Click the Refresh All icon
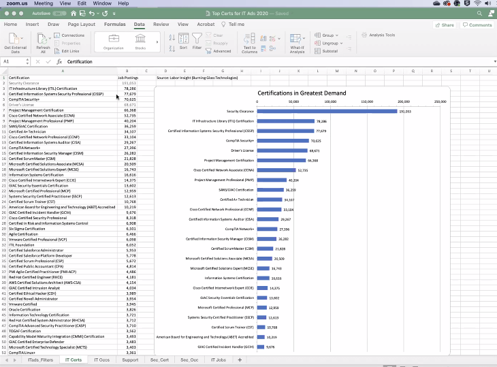 pos(42,39)
